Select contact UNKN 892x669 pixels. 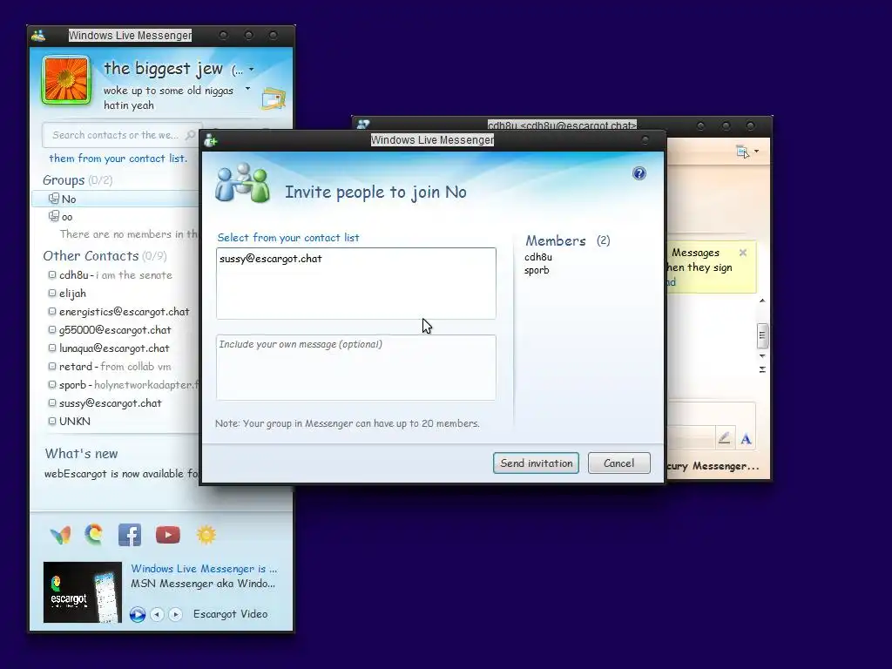click(x=75, y=421)
